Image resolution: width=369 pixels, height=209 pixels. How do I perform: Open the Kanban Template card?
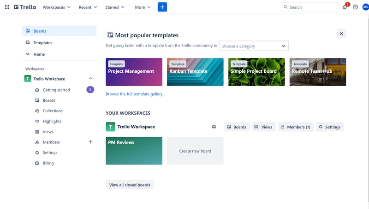pyautogui.click(x=195, y=72)
